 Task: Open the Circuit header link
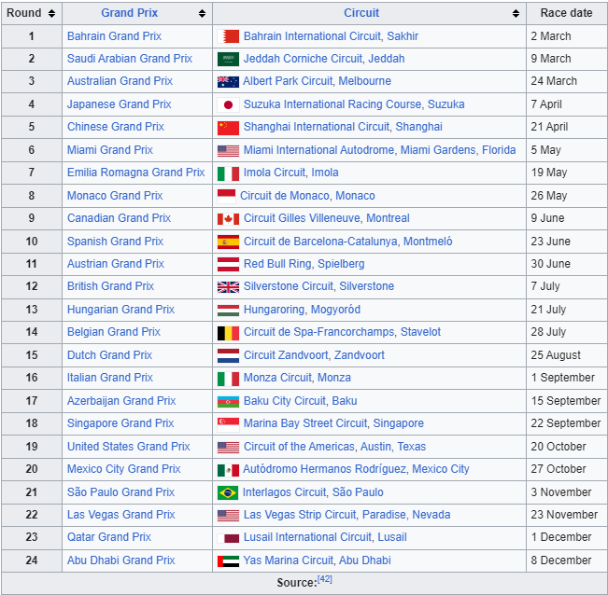pos(361,13)
